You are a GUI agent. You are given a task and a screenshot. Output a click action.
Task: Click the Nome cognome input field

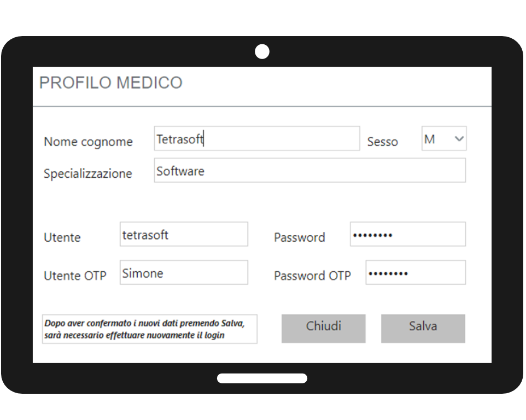point(257,138)
